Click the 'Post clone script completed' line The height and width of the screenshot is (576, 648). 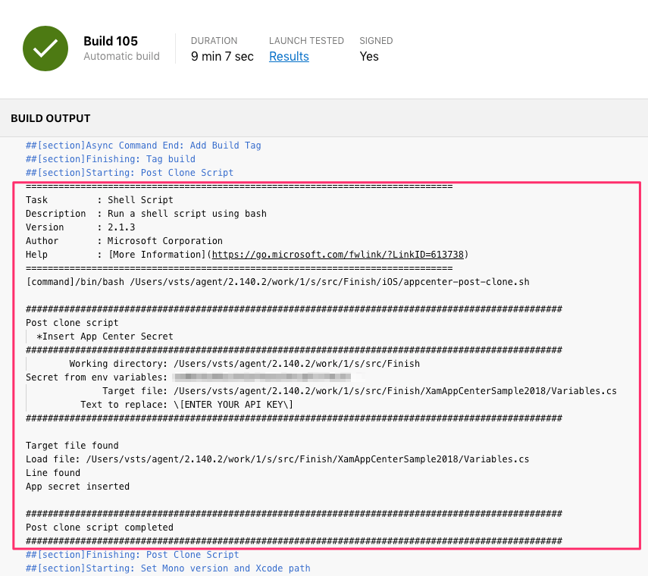[99, 527]
